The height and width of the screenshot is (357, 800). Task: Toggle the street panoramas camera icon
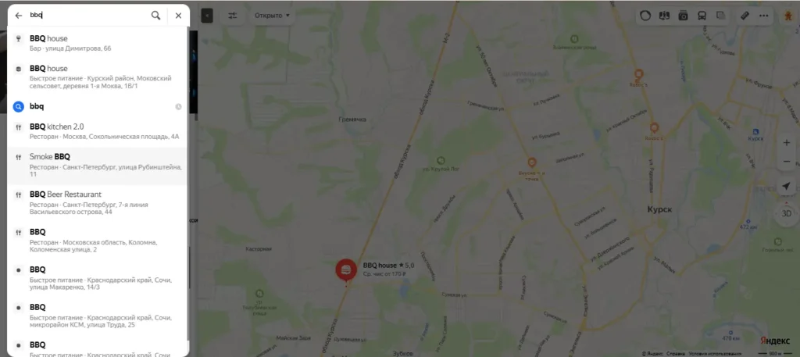tap(683, 16)
